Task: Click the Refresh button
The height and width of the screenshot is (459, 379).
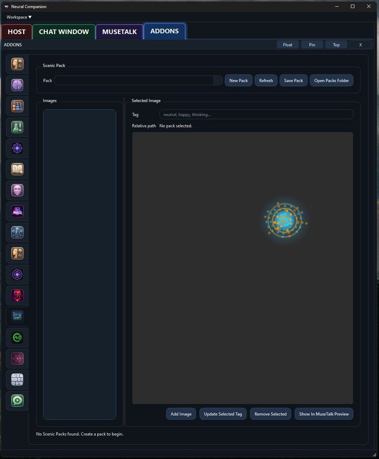Action: point(266,80)
